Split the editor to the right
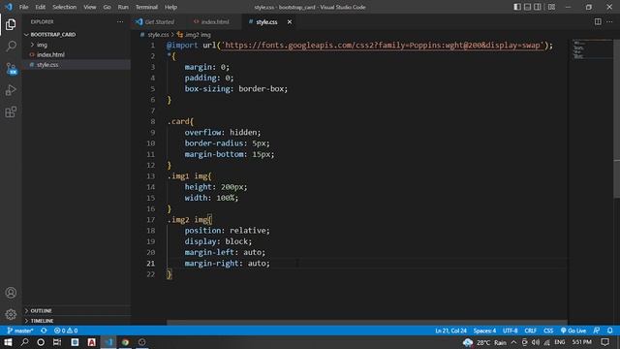This screenshot has height=349, width=620. coord(598,21)
